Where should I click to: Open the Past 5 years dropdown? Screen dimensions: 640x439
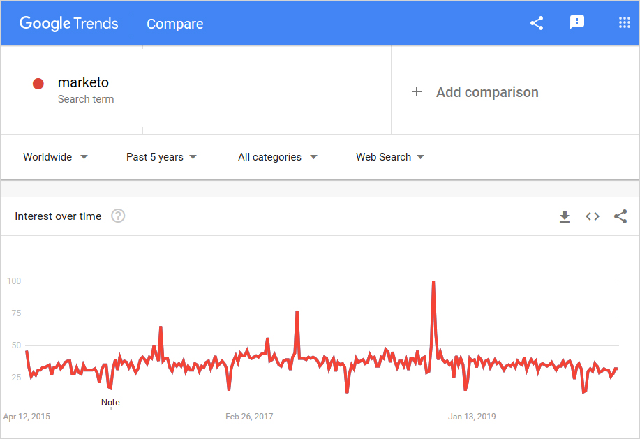(161, 157)
